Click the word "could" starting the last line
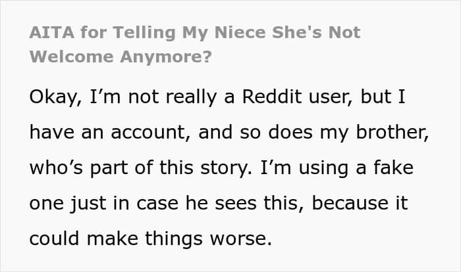461x272 pixels. [x=55, y=238]
